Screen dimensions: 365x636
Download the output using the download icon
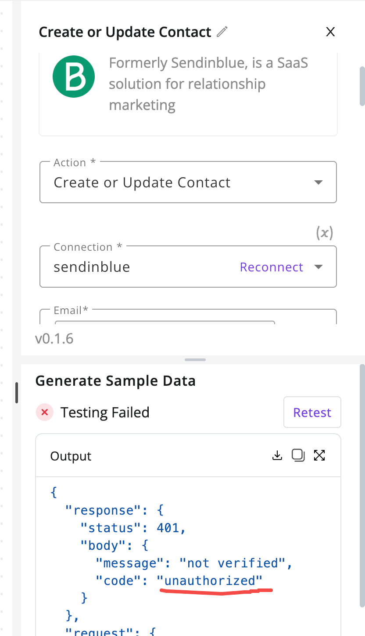[x=277, y=455]
